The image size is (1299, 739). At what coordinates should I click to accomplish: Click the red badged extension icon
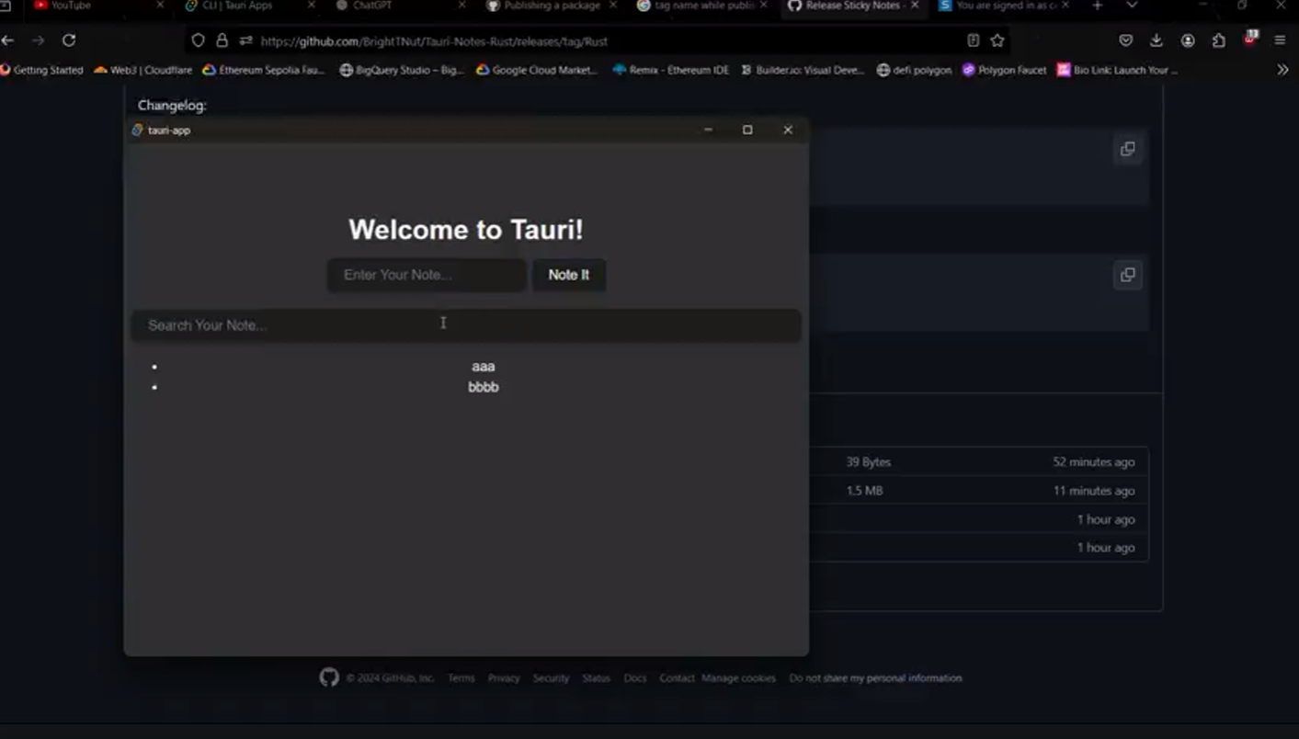(1250, 39)
